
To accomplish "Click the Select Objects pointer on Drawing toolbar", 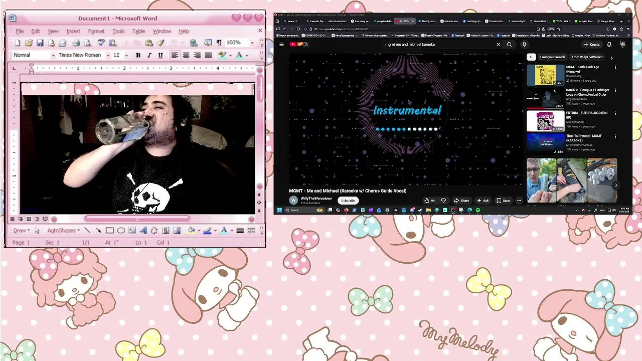I will pyautogui.click(x=37, y=231).
